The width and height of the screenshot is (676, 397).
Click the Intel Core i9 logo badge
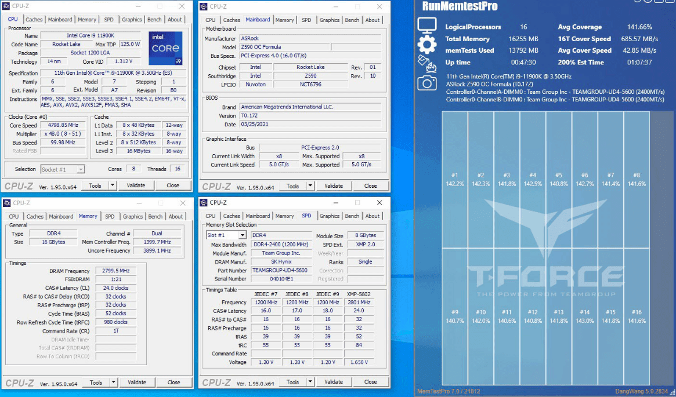point(165,48)
